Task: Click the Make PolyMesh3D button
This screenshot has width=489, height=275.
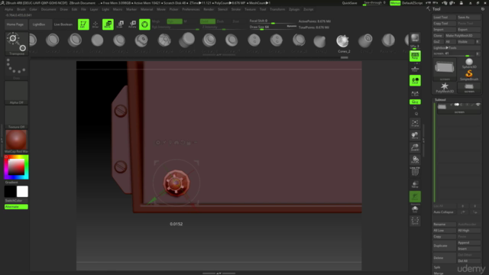Action: (462, 36)
